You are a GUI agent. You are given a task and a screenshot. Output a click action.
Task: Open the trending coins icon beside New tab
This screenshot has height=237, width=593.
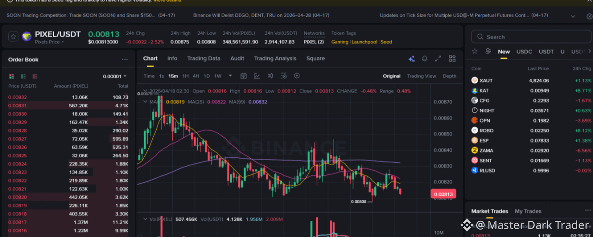point(488,51)
